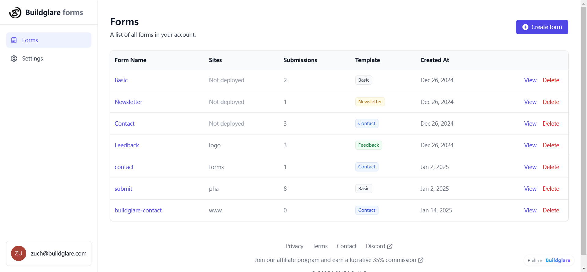587x272 pixels.
Task: Open the buildglare-contact form
Action: [x=138, y=211]
